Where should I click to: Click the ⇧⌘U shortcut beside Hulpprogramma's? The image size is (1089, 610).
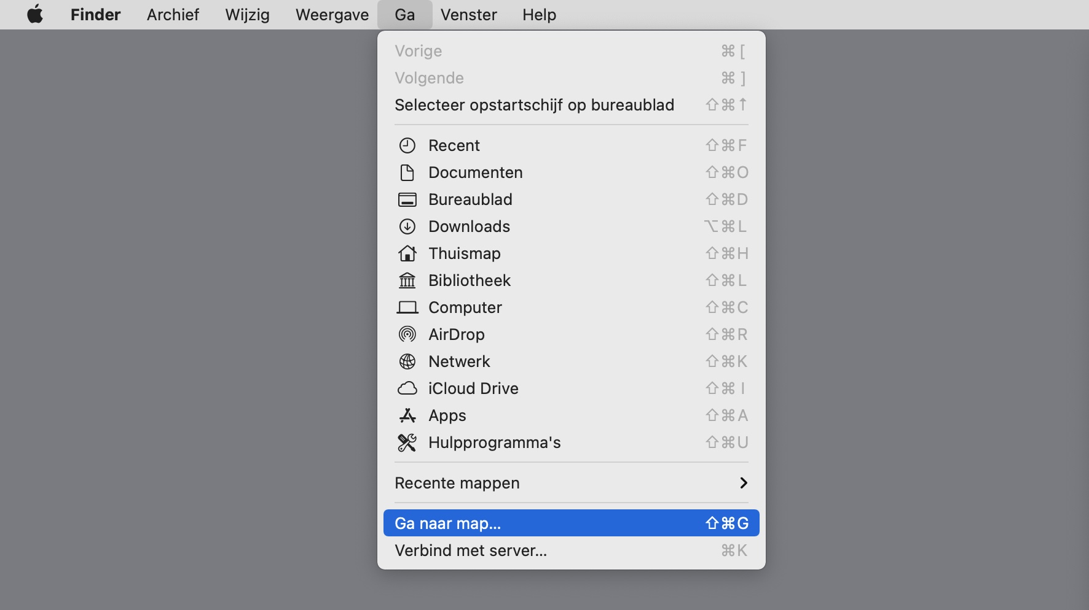[x=727, y=442]
